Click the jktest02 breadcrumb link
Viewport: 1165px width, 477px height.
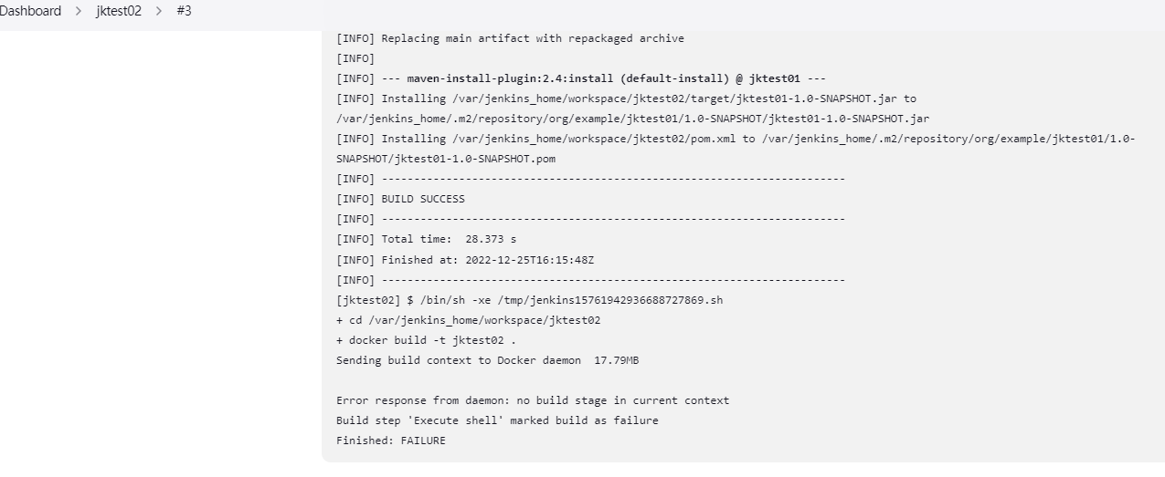(x=119, y=12)
